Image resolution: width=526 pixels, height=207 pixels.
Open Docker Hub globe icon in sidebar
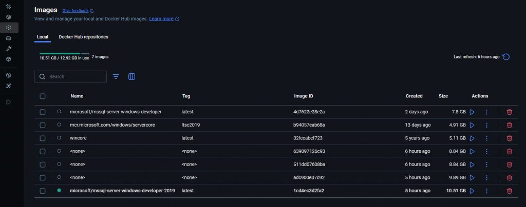click(x=9, y=75)
